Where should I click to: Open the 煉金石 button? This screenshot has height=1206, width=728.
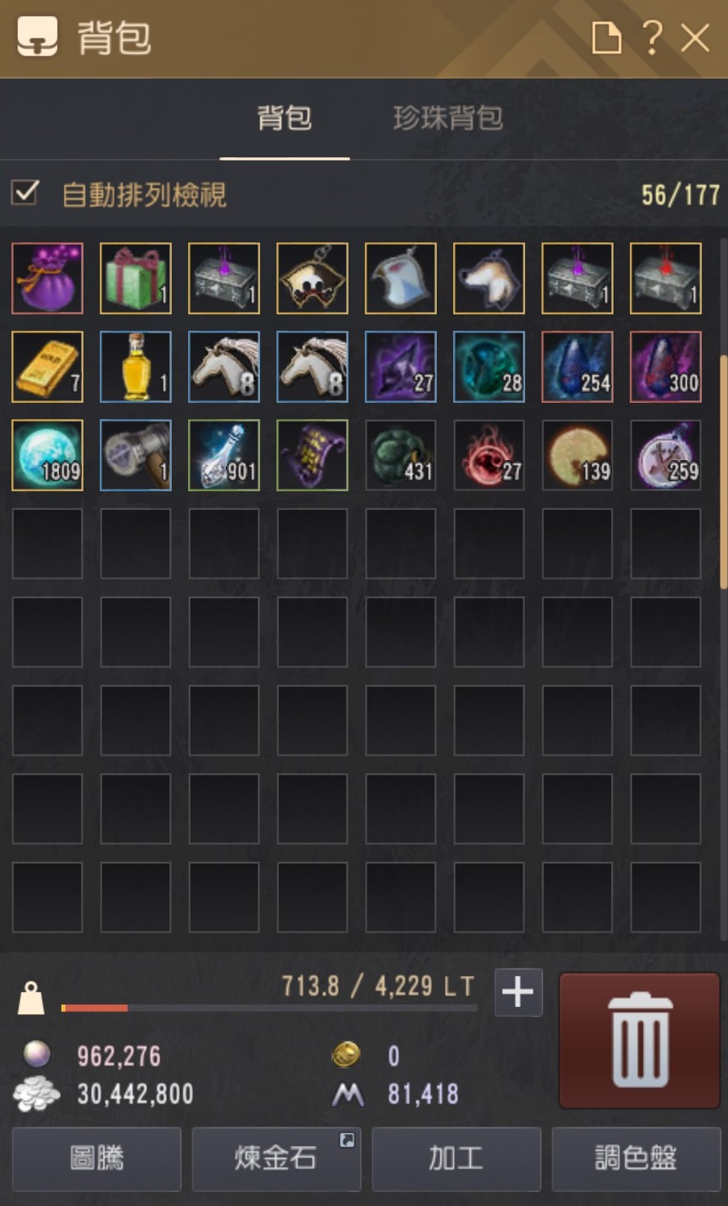click(x=276, y=1158)
